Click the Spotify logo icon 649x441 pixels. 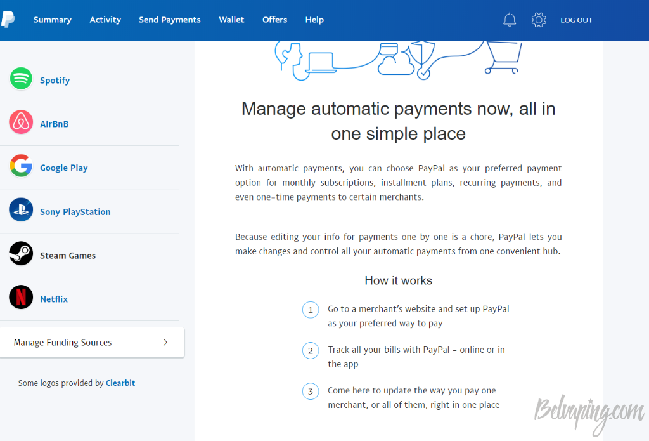tap(21, 78)
